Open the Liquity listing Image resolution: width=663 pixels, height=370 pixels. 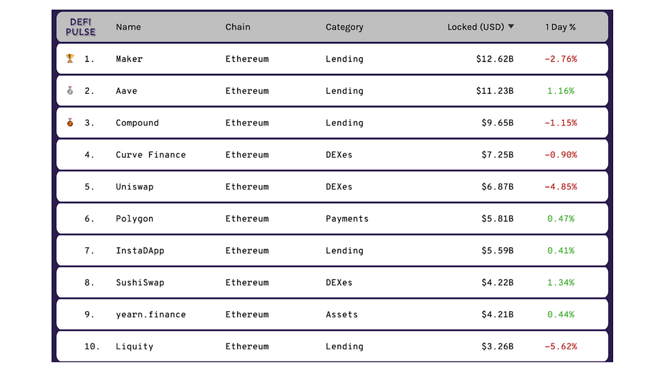pyautogui.click(x=135, y=347)
